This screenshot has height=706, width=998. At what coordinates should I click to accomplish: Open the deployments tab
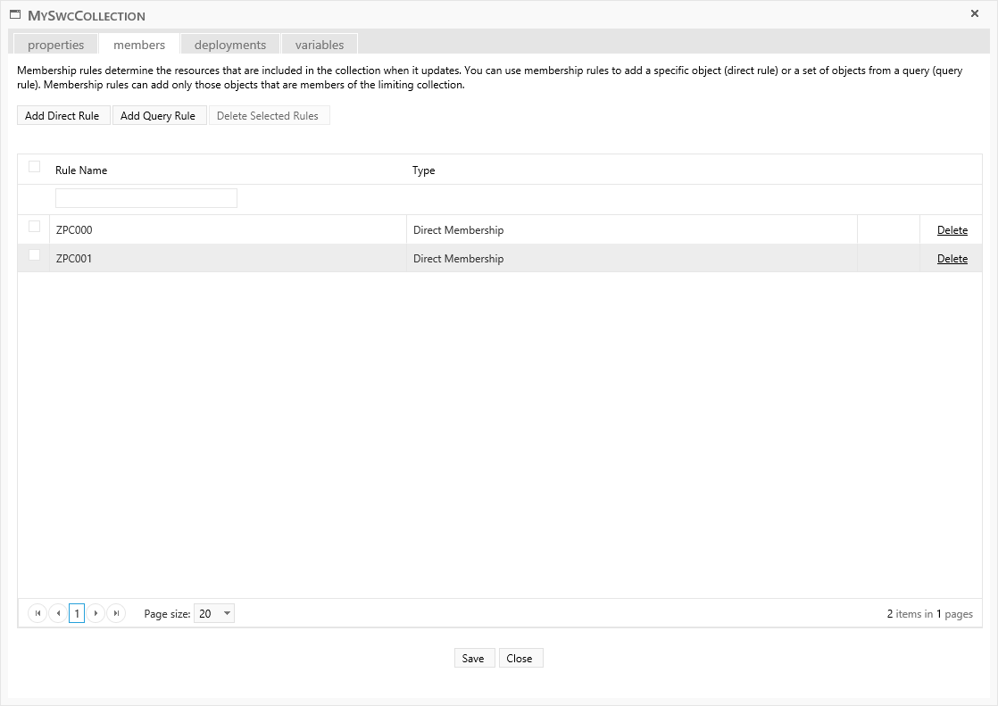pos(229,45)
